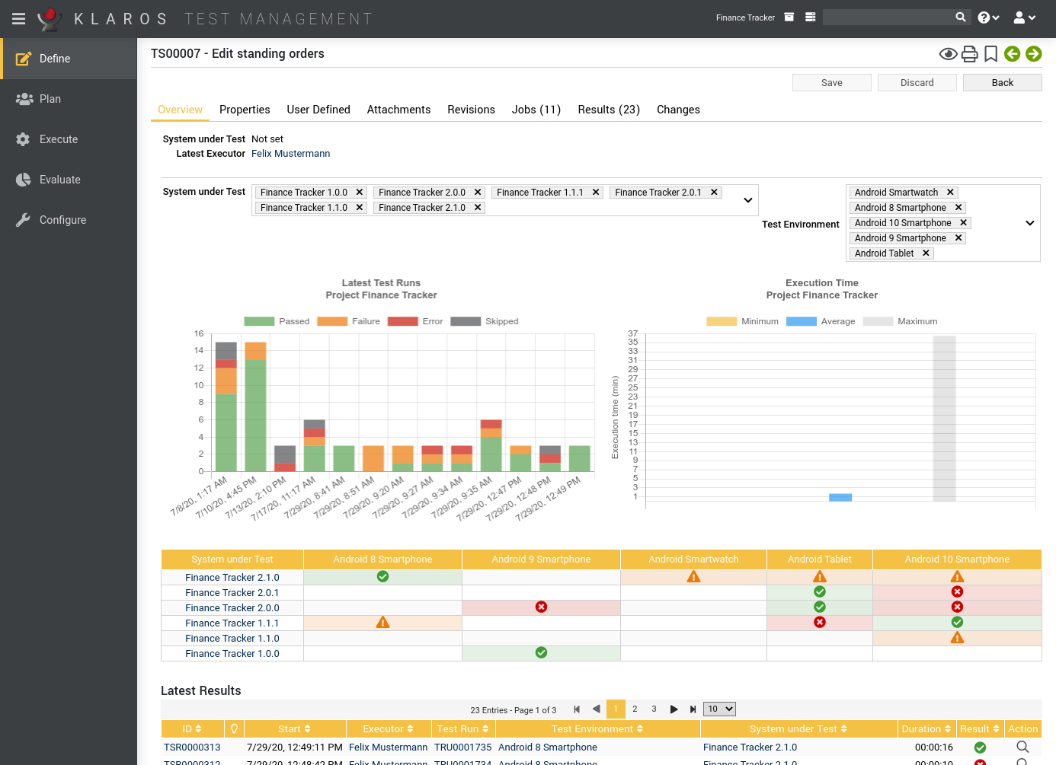The image size is (1056, 765).
Task: Expand the System under Test dropdown
Action: [748, 200]
